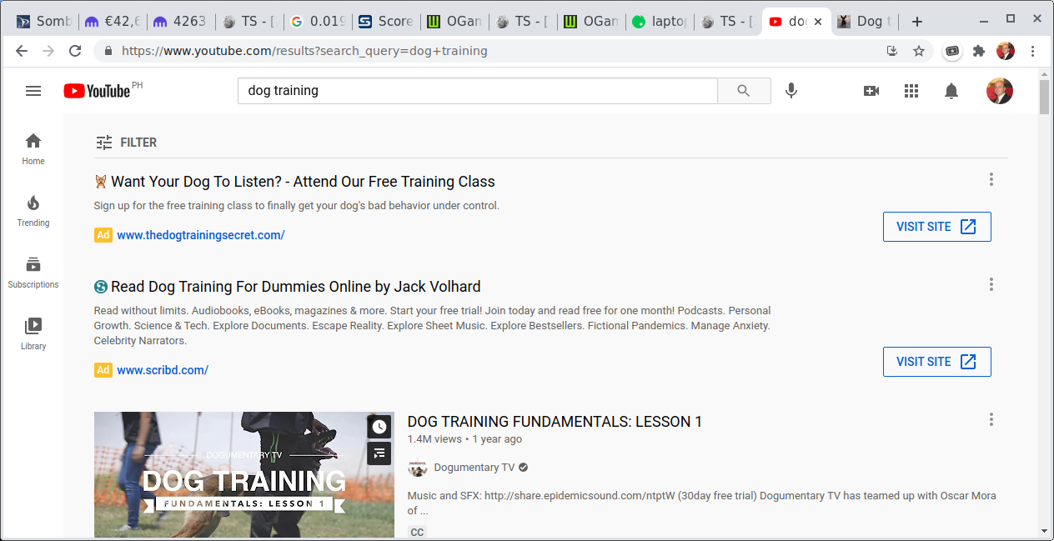Switch to the '€42,6' tab

(112, 22)
